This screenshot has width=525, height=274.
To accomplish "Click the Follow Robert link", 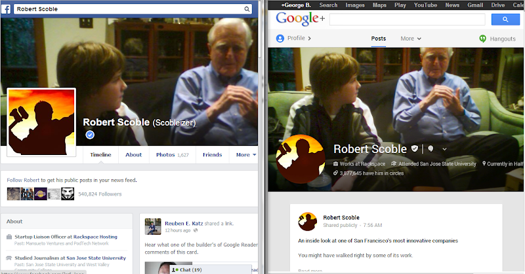I will (23, 180).
